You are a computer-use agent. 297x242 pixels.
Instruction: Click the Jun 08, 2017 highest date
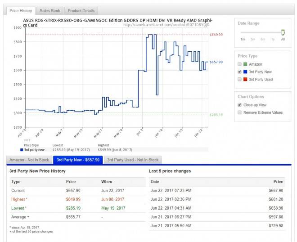coord(112,199)
